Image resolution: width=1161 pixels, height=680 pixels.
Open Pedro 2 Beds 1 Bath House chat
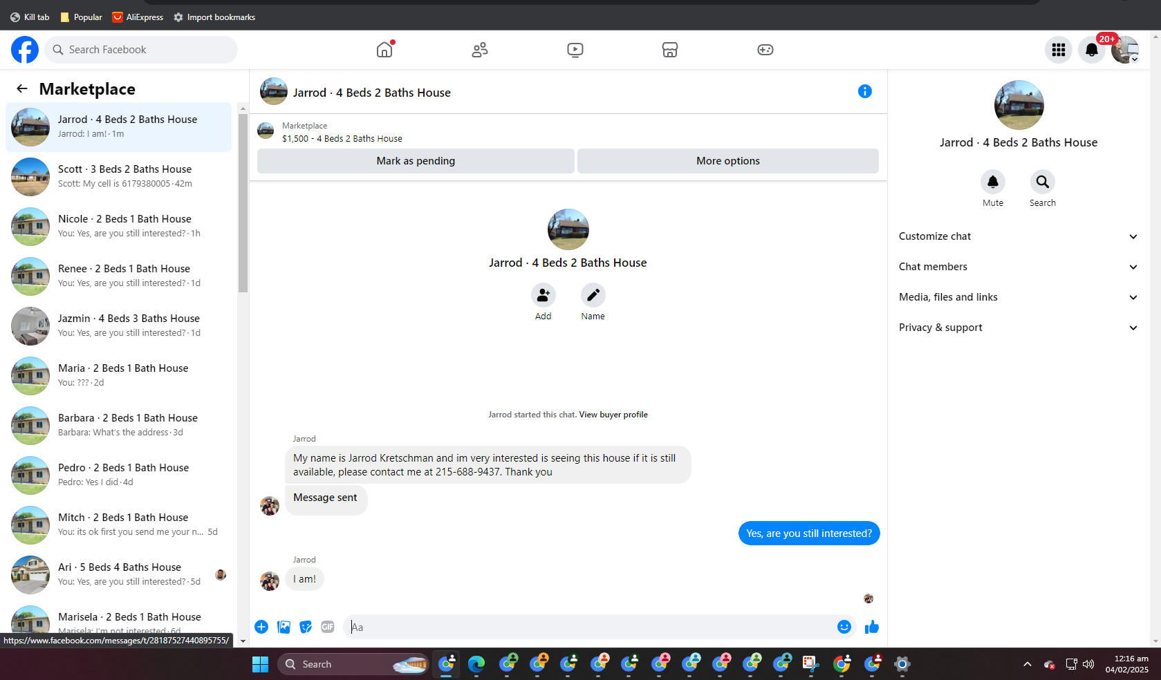tap(119, 475)
